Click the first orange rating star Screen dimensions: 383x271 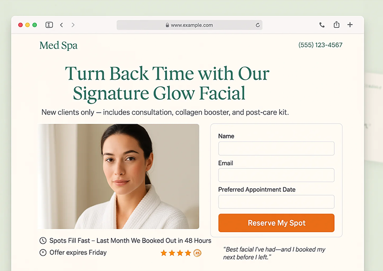click(164, 253)
